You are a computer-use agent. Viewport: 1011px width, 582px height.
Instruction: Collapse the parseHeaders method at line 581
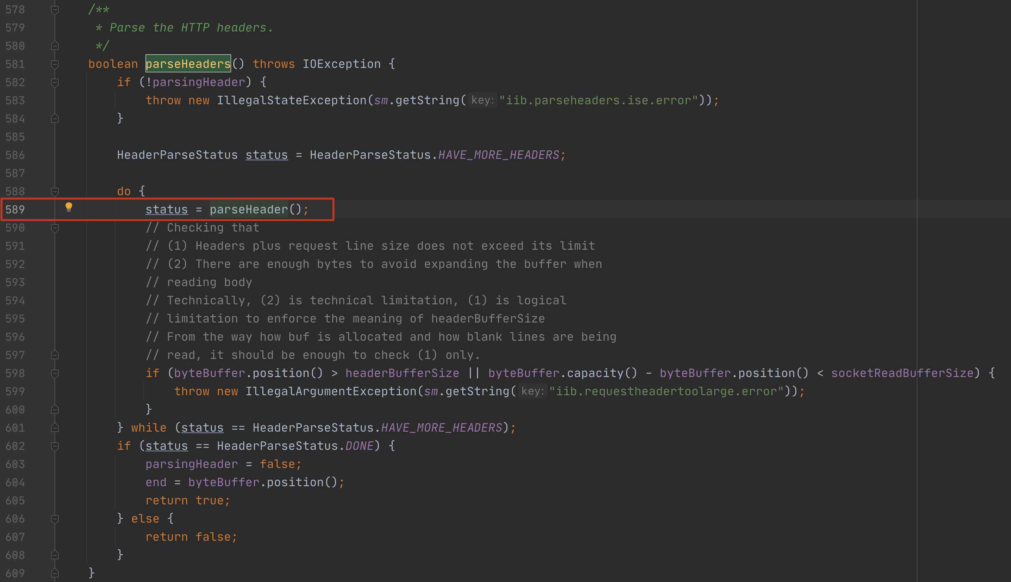[55, 64]
